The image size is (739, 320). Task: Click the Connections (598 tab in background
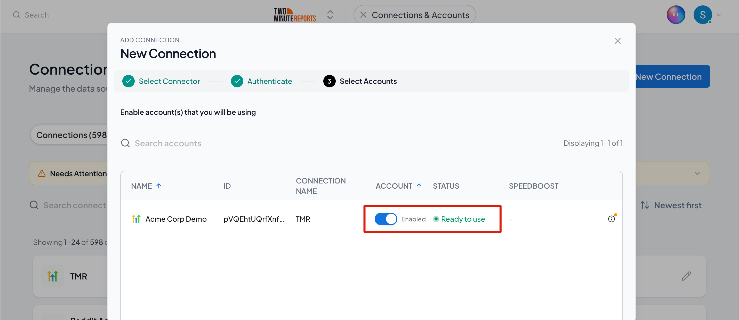click(x=70, y=135)
